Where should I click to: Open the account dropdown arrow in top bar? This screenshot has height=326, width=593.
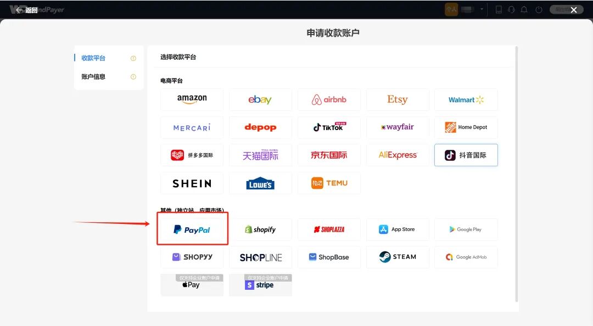[482, 9]
